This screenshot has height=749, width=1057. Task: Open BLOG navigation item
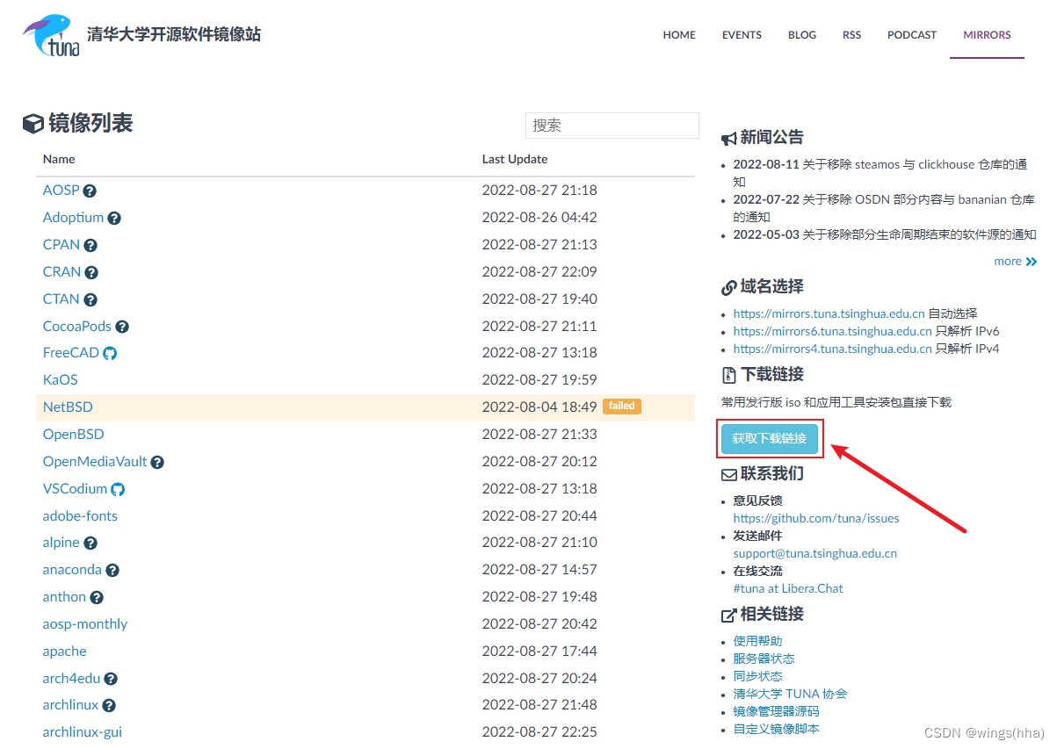(x=802, y=35)
